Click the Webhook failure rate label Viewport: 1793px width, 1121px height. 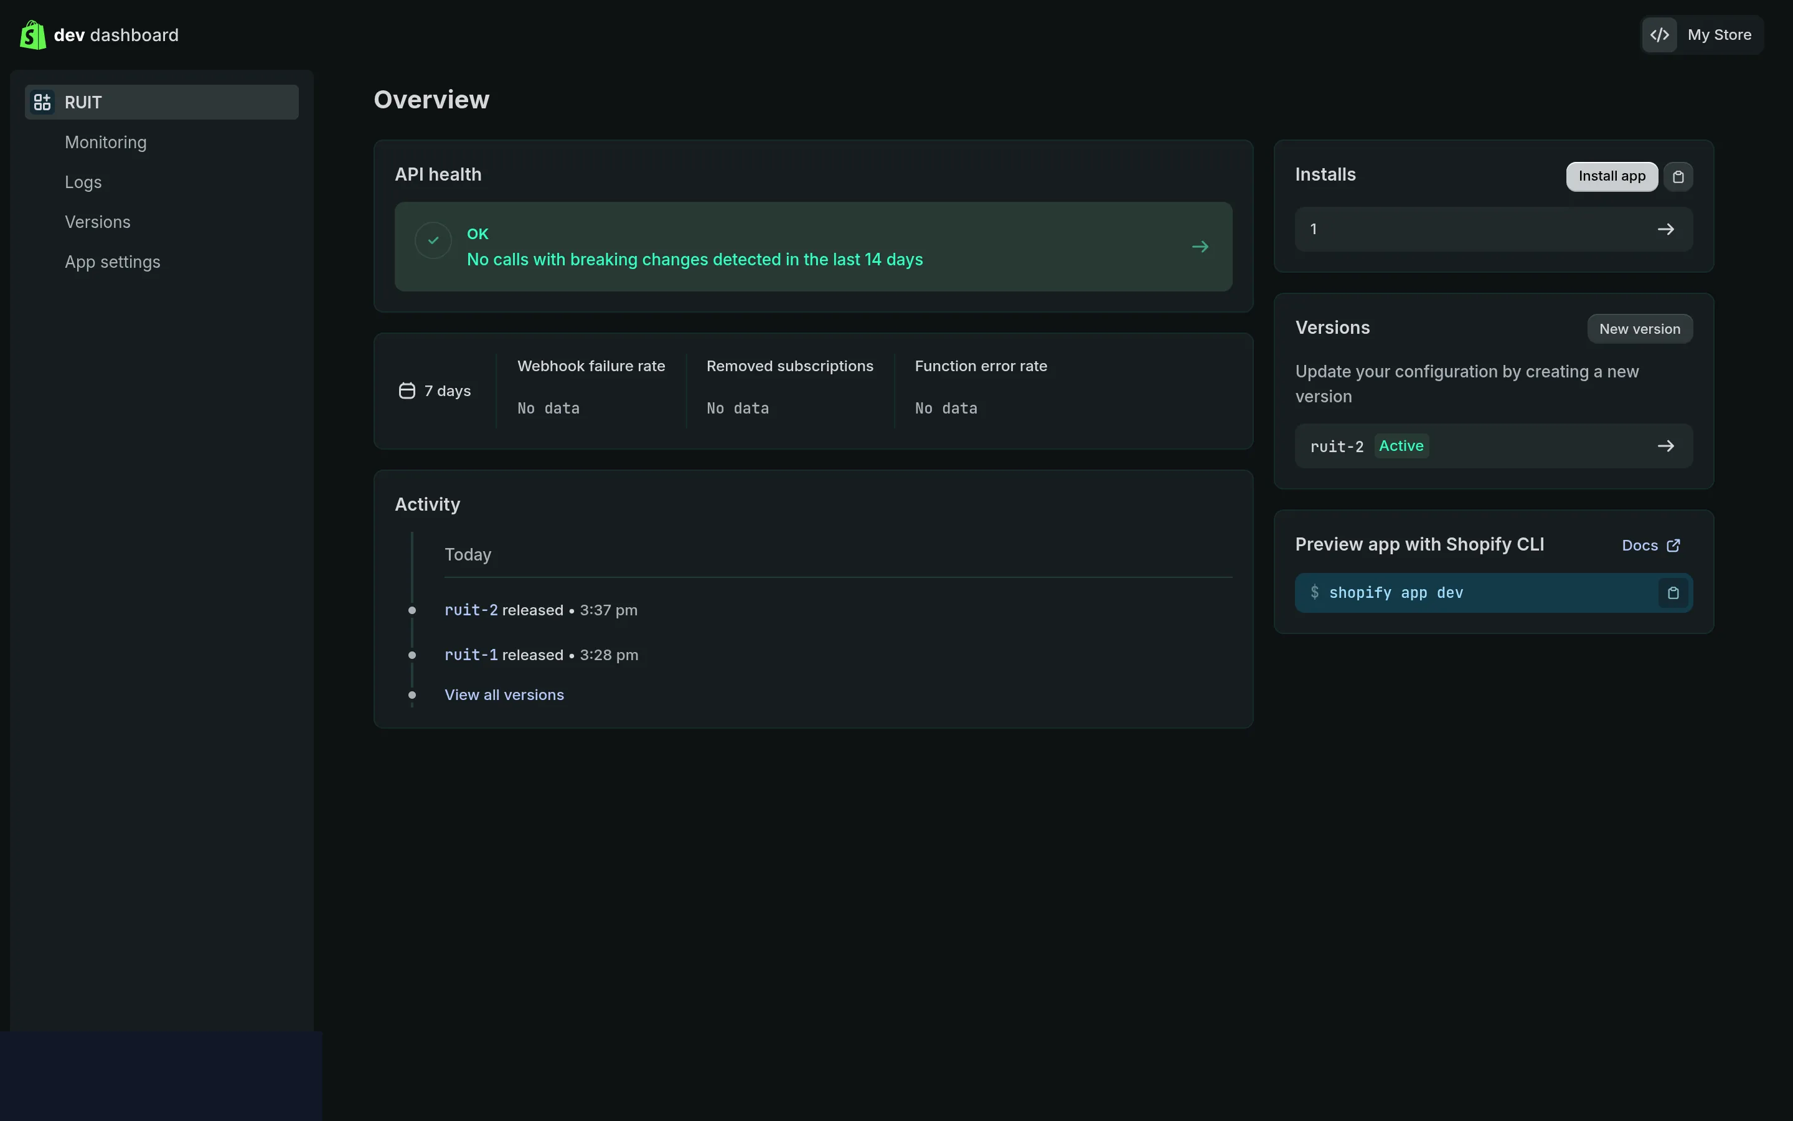click(x=591, y=366)
